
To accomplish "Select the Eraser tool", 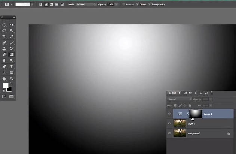I will [x=4, y=54].
